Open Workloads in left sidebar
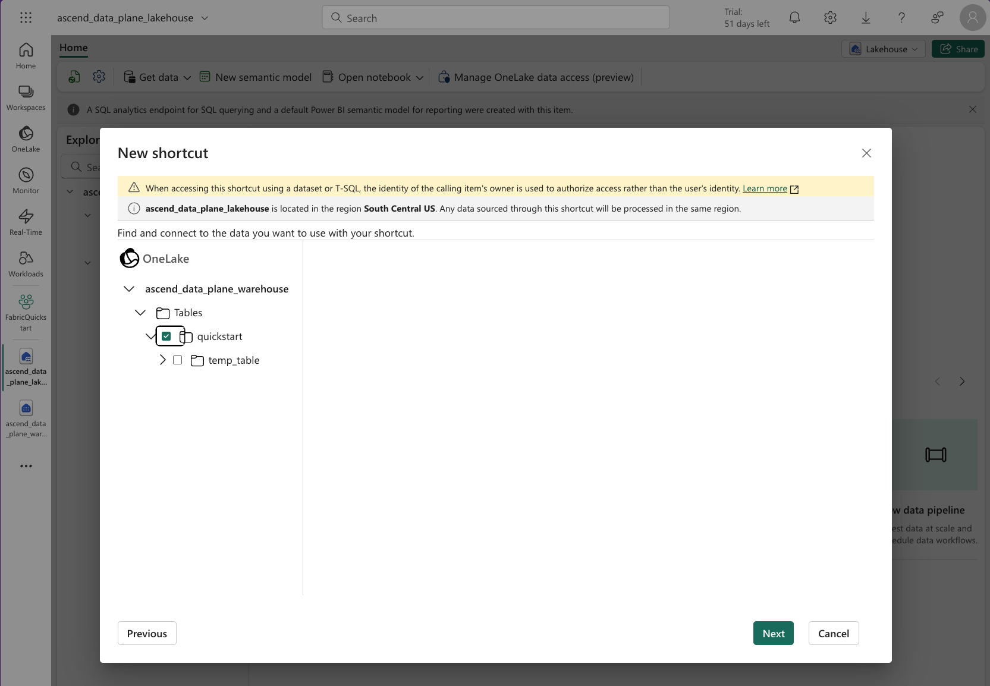This screenshot has width=990, height=686. point(26,265)
